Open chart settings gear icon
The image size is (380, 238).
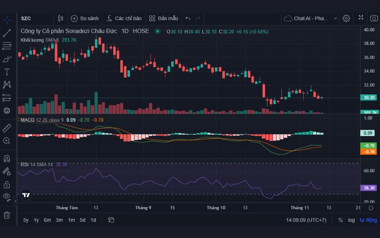click(x=346, y=18)
